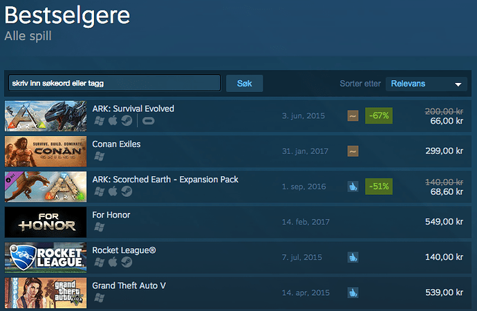Click the mixed review icon for ARK: Survival Evolved
477x311 pixels.
pyautogui.click(x=353, y=115)
